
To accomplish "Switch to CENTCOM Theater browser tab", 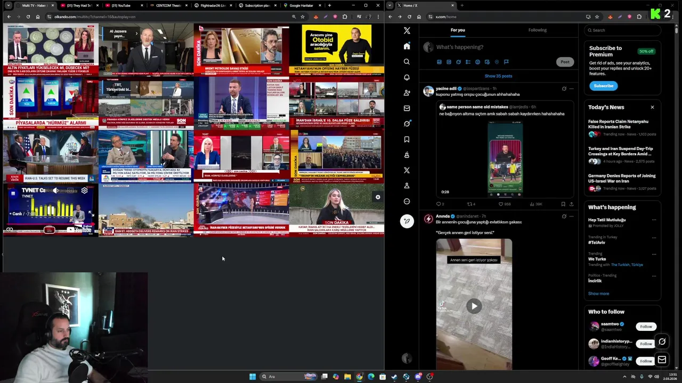I will (x=168, y=5).
